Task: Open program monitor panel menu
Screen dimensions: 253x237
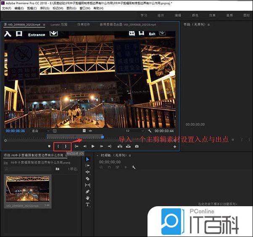Action: (208, 25)
